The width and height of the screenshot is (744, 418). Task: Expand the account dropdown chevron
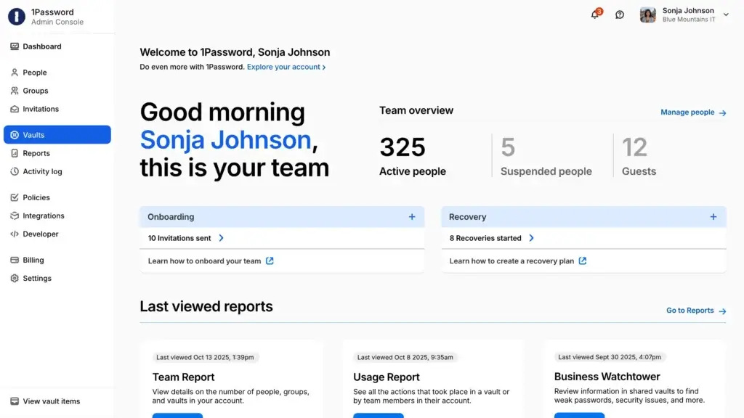(x=726, y=15)
